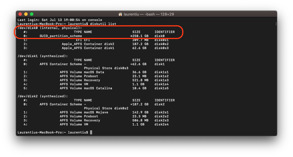The image size is (293, 157).
Task: Click the "/dev/disk0 (internal, physical)" heading
Action: [x=50, y=28]
